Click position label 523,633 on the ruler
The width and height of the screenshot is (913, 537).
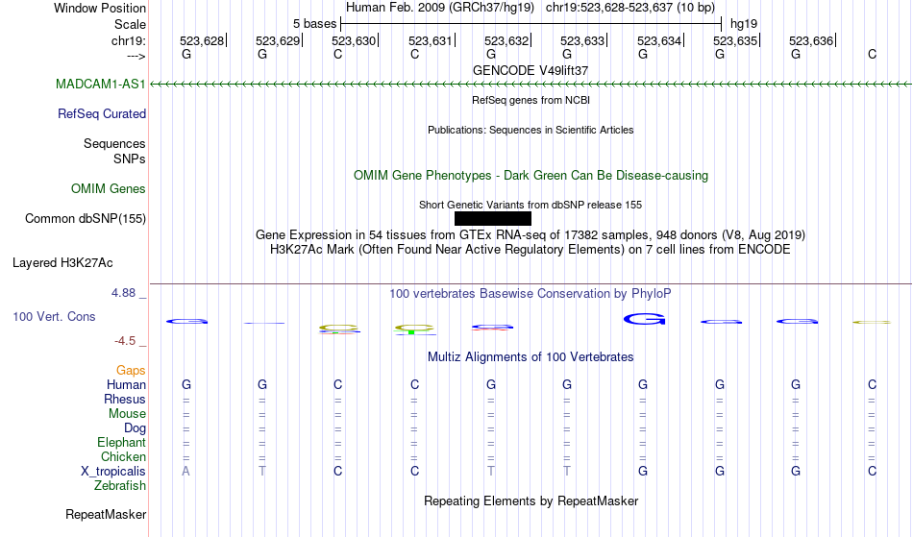click(x=582, y=40)
